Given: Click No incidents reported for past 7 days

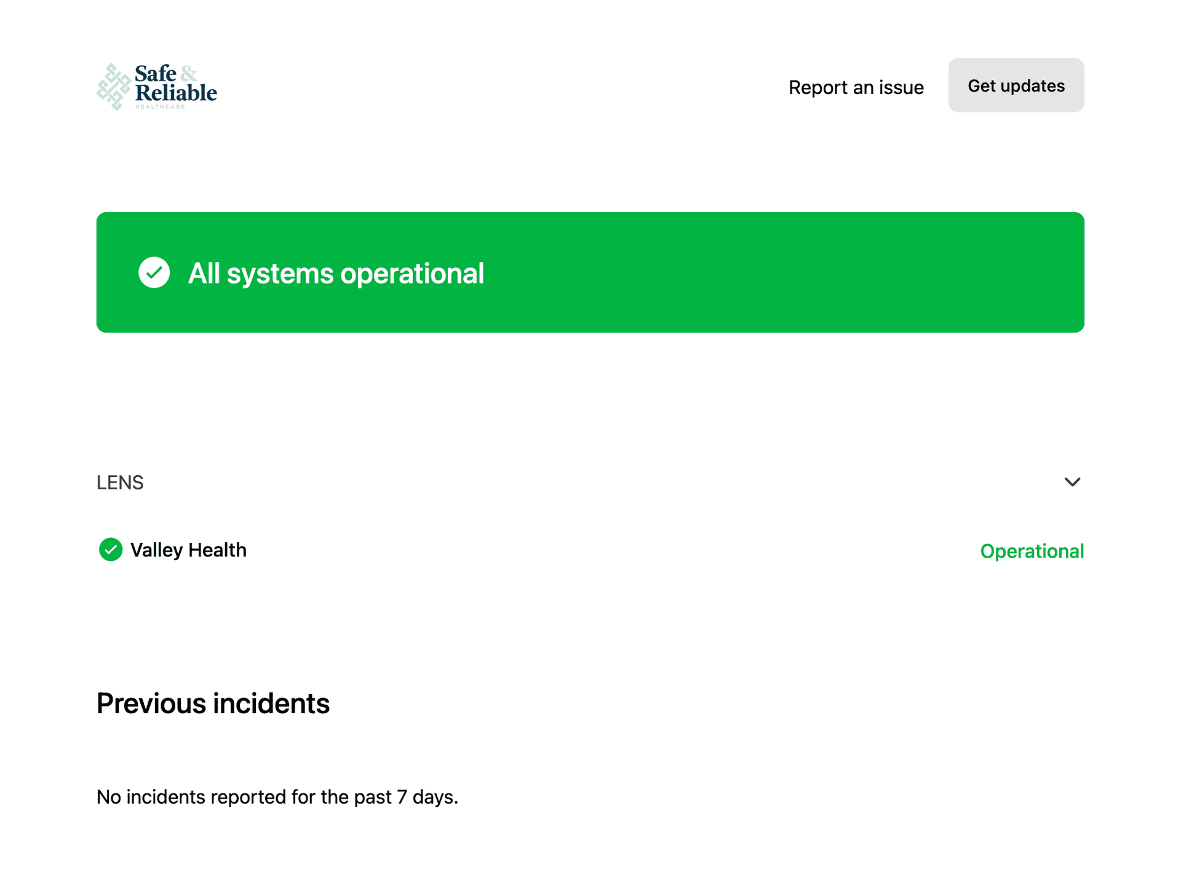Looking at the screenshot, I should click(x=277, y=797).
